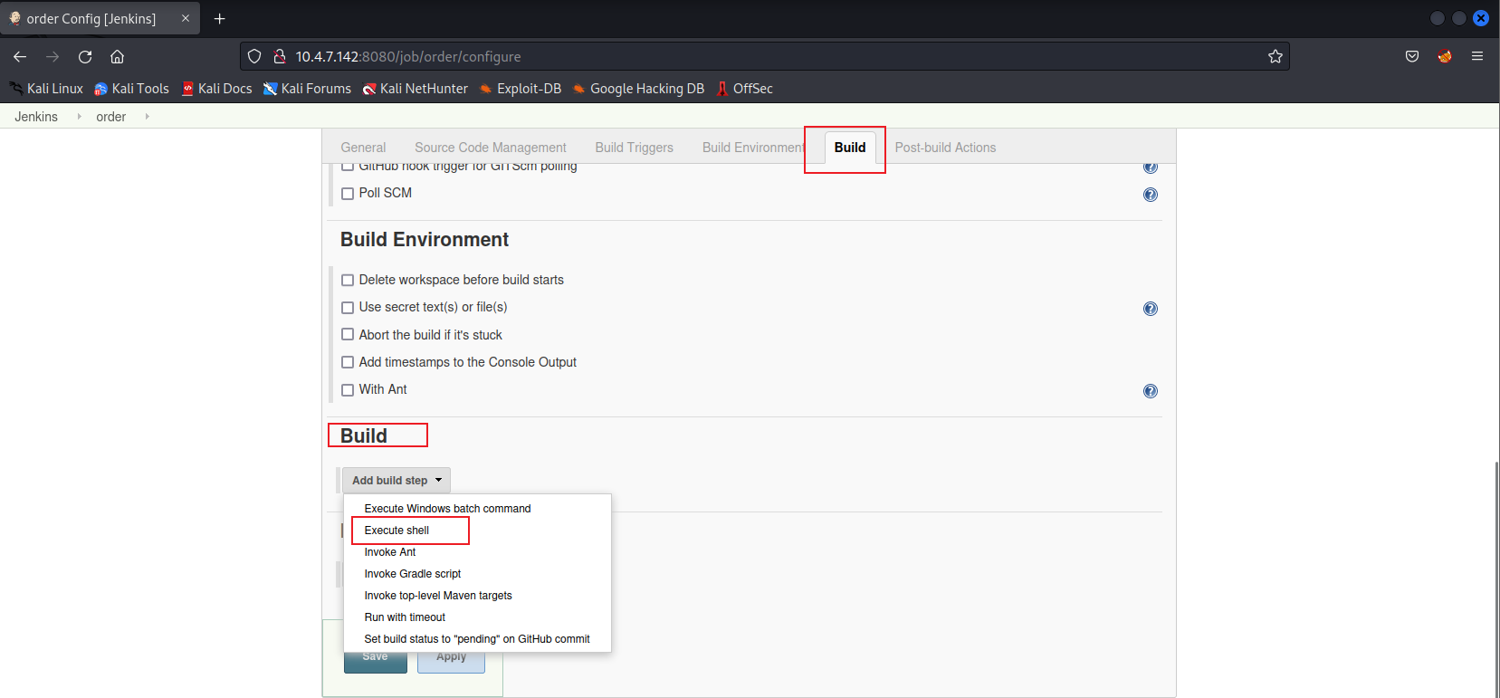Open the Google Hacking DB bookmark
This screenshot has width=1500, height=698.
[x=638, y=89]
